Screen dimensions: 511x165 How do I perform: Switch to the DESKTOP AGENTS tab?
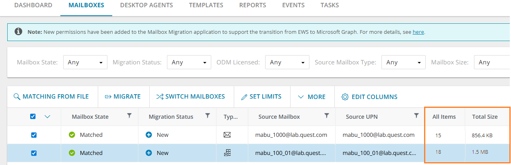pos(146,6)
